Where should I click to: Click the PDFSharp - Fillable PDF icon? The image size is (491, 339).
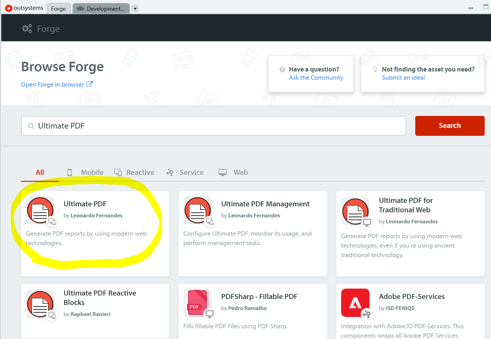(198, 303)
